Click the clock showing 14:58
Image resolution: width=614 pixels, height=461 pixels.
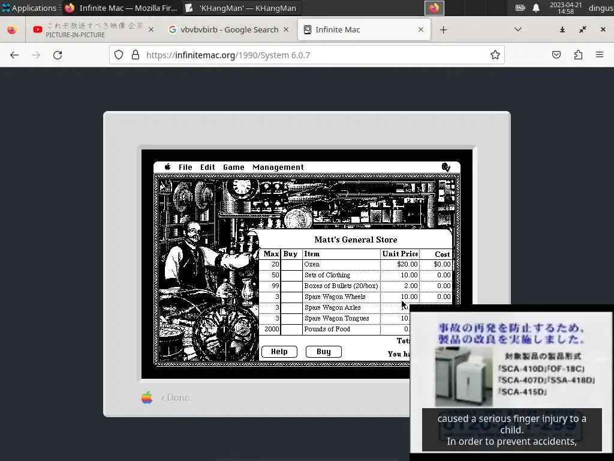pyautogui.click(x=565, y=8)
